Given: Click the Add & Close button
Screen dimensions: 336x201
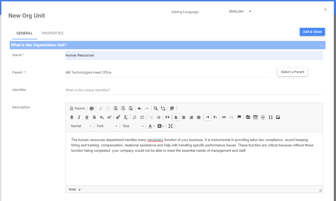Looking at the screenshot, I should [312, 32].
